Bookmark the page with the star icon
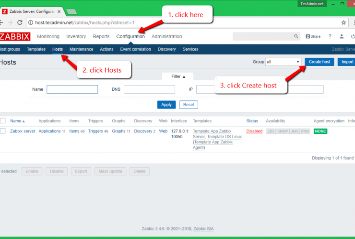The width and height of the screenshot is (355, 239). coord(343,22)
